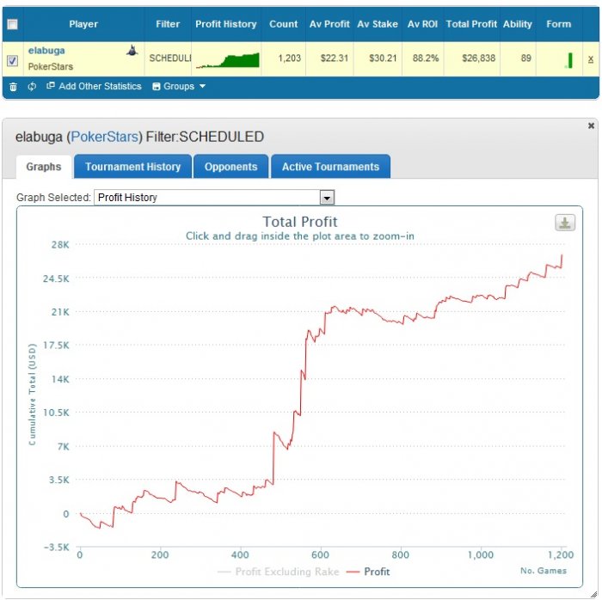Open the Active Tournaments tab
This screenshot has height=600, width=602.
pyautogui.click(x=330, y=167)
